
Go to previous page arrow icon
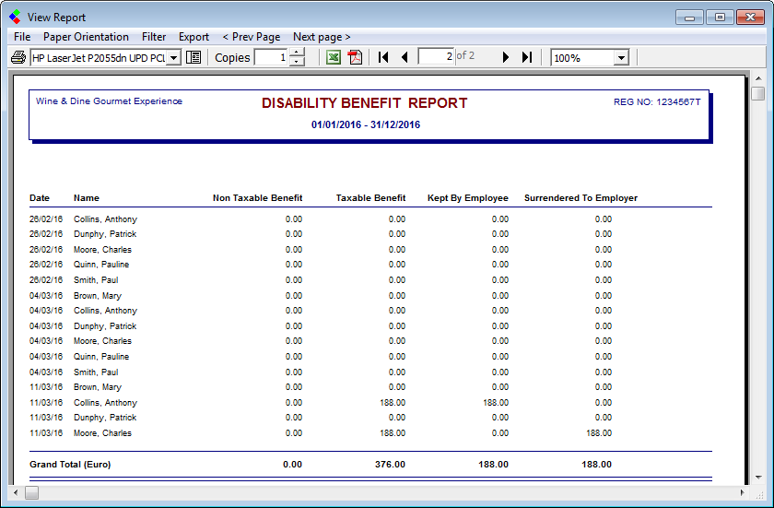pos(405,58)
